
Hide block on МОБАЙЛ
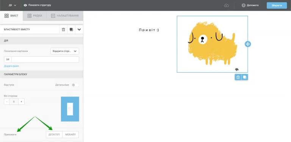pos(70,134)
